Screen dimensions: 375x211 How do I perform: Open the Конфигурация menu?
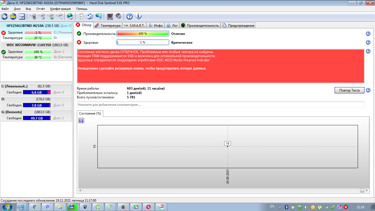click(60, 9)
